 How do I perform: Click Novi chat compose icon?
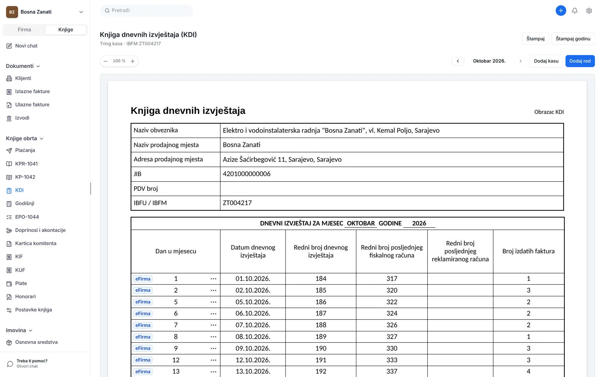click(x=9, y=46)
